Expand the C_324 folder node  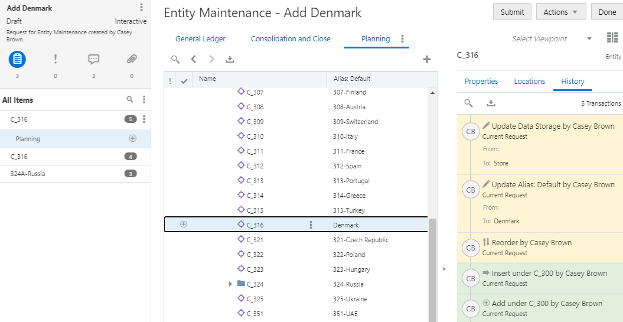coord(230,284)
